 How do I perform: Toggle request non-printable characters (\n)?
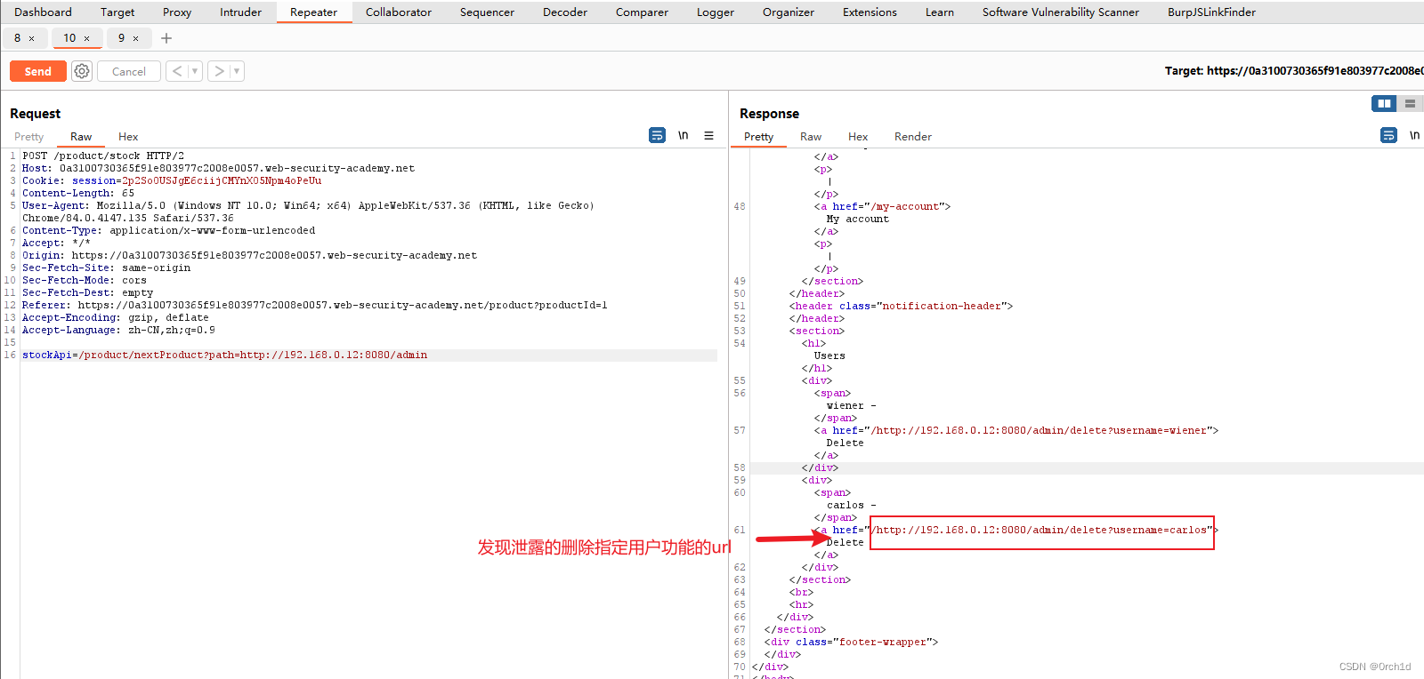tap(683, 135)
